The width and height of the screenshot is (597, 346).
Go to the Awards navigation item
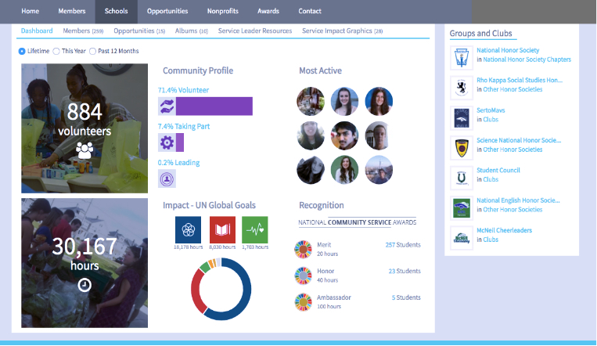(268, 12)
